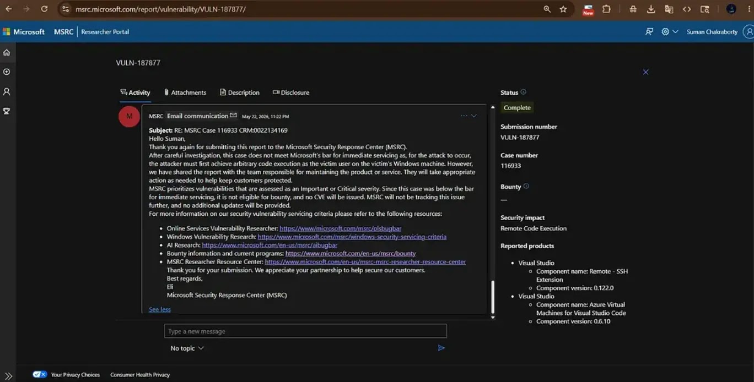Click the browser forward arrow
Image resolution: width=754 pixels, height=382 pixels.
26,9
